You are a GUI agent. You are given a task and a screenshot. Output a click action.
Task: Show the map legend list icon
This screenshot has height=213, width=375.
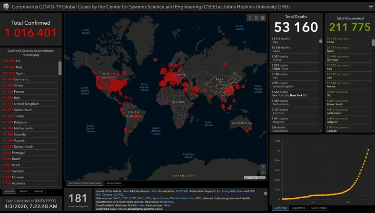click(256, 18)
